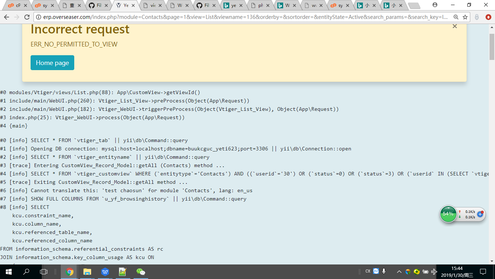Open a new tab with the new-tab button
This screenshot has height=279, width=495.
click(414, 6)
